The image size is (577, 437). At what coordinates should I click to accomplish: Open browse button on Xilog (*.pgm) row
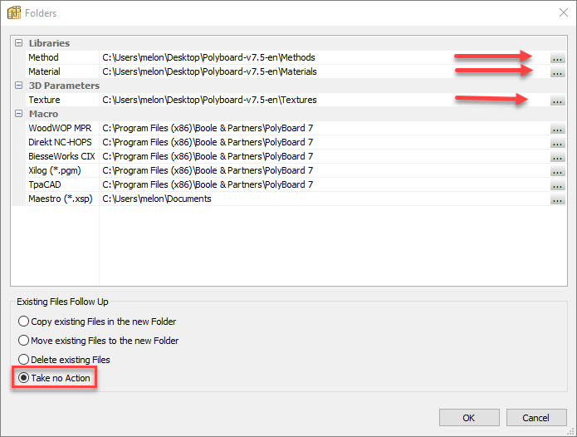pos(558,171)
